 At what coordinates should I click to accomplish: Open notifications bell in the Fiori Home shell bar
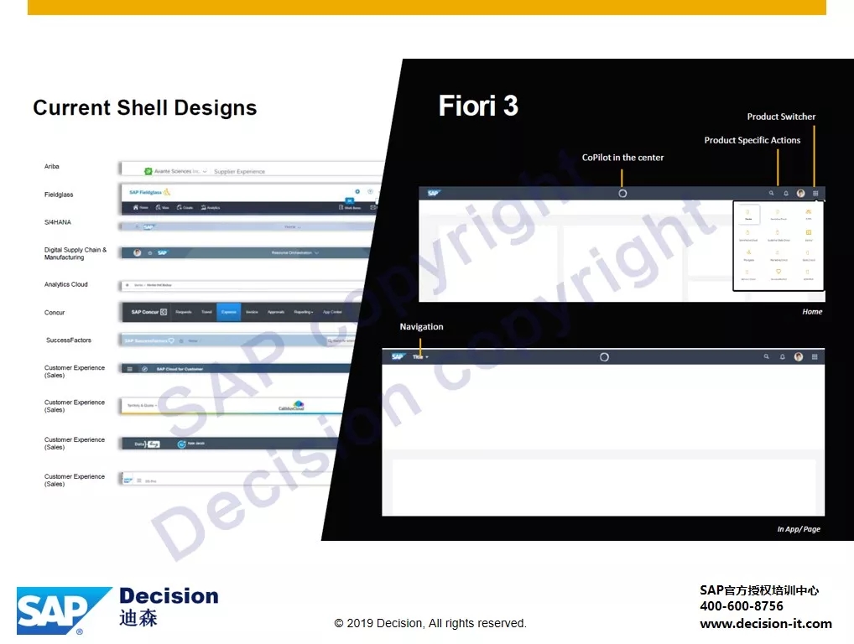point(786,193)
